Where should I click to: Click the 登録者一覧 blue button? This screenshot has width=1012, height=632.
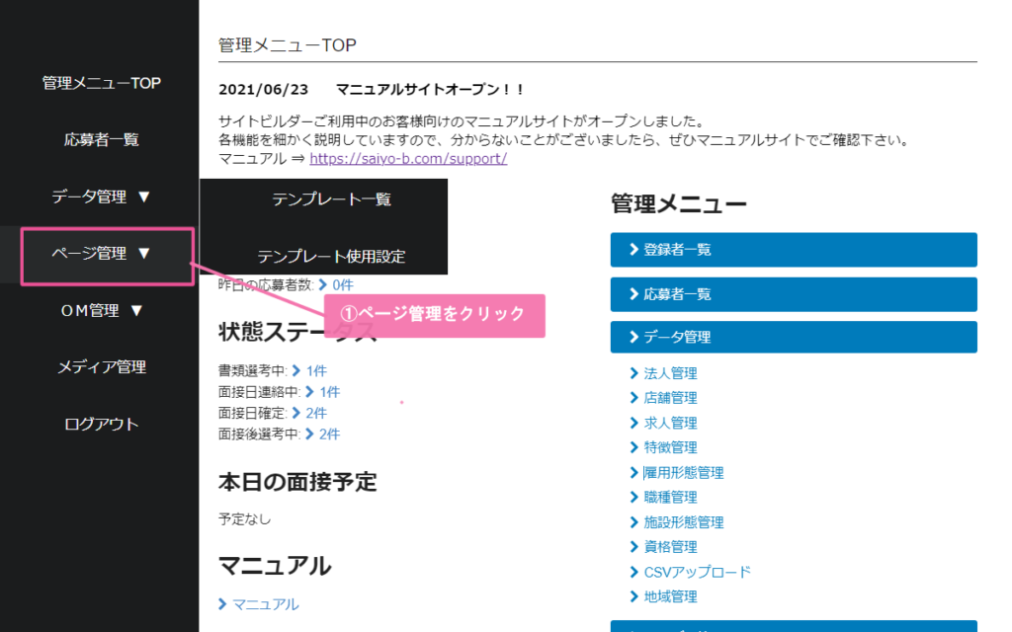pyautogui.click(x=794, y=250)
